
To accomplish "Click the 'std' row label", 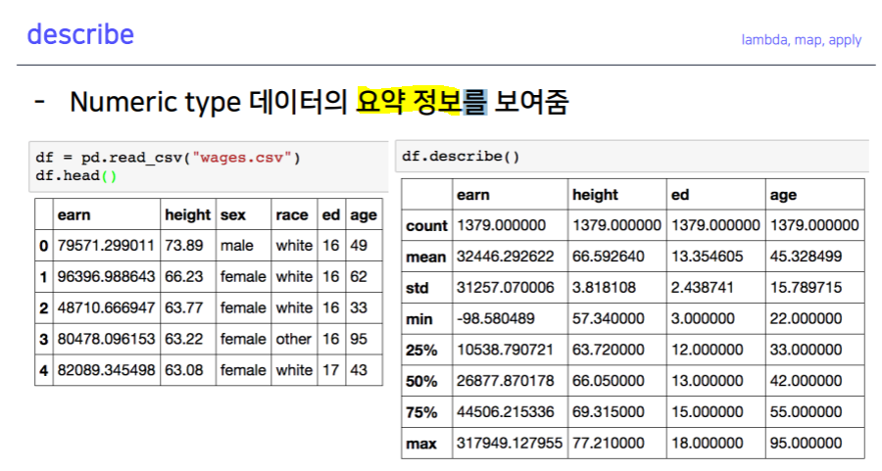I will pyautogui.click(x=416, y=288).
